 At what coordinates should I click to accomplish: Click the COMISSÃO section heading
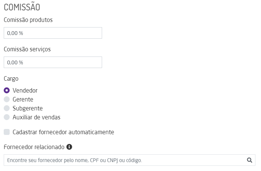pos(22,7)
